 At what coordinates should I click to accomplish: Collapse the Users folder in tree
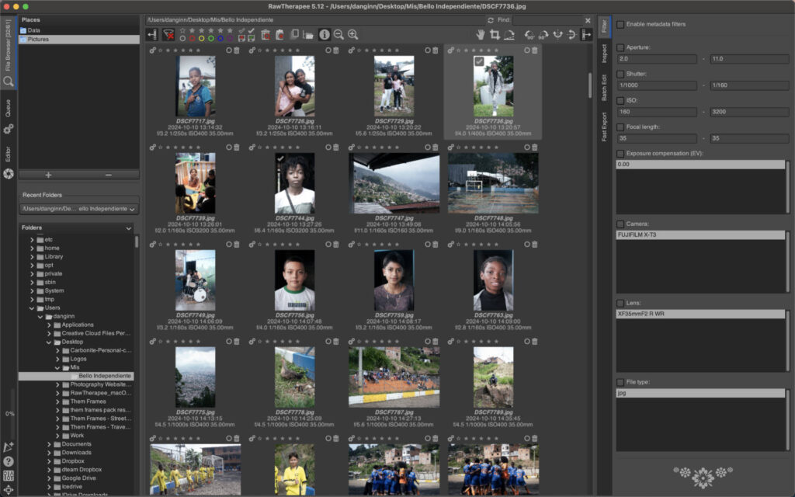click(32, 308)
